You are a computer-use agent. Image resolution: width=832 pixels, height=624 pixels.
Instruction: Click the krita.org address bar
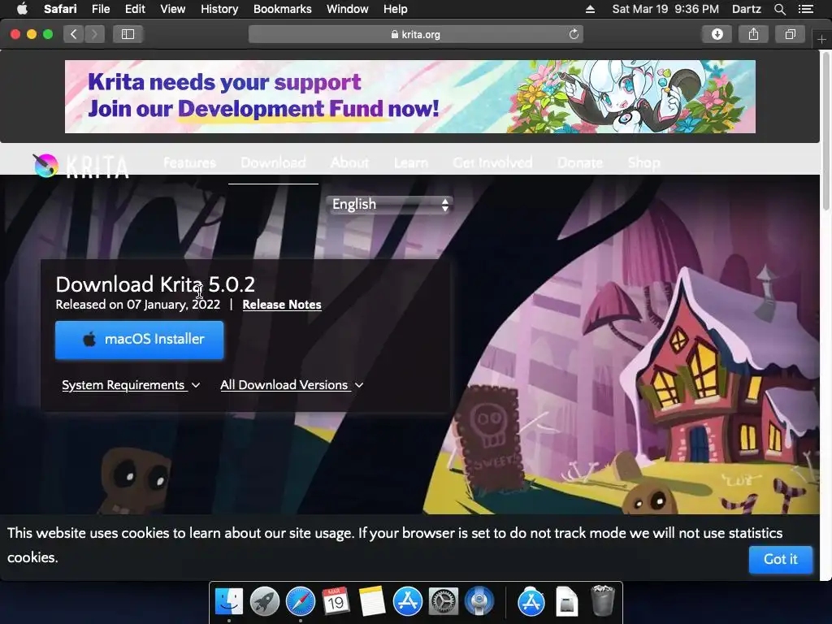pyautogui.click(x=416, y=34)
